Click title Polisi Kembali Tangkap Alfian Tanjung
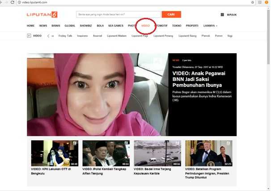This screenshot has height=191, width=271. 104,171
